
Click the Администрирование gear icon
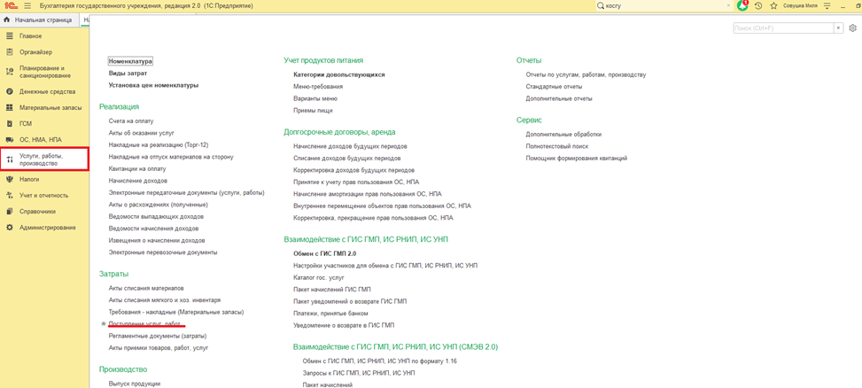[x=10, y=227]
